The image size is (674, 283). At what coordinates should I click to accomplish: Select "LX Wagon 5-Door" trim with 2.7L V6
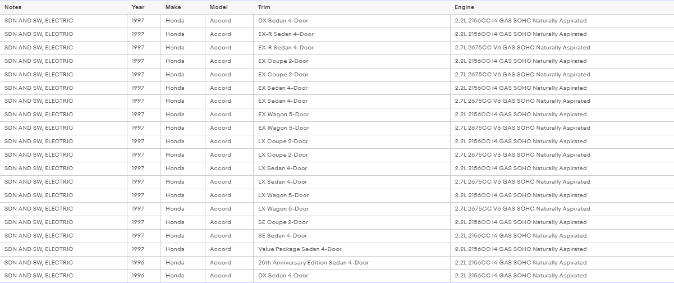coord(351,209)
